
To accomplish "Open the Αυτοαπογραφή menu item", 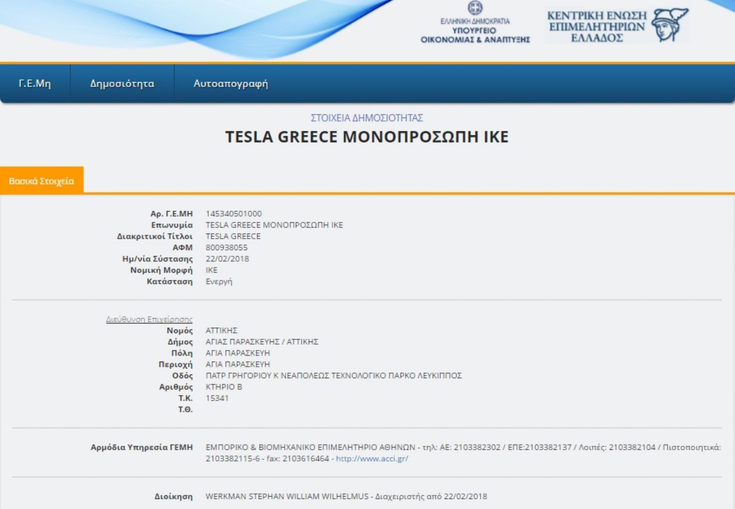I will tap(231, 84).
